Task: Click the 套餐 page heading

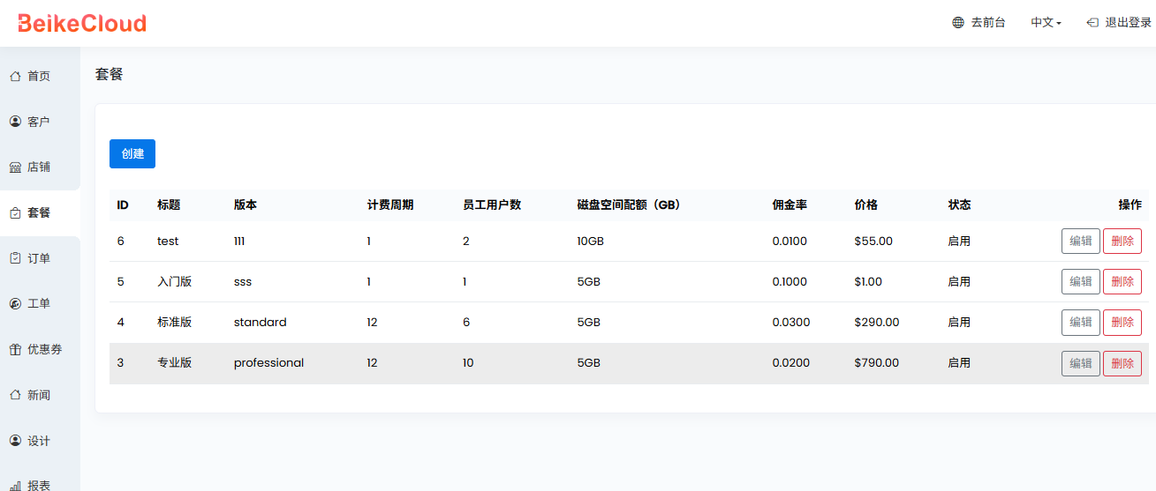Action: pyautogui.click(x=110, y=74)
